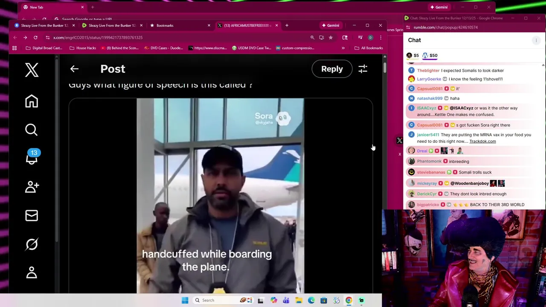
Task: Click the X page vertical scrollbar
Action: (x=384, y=68)
